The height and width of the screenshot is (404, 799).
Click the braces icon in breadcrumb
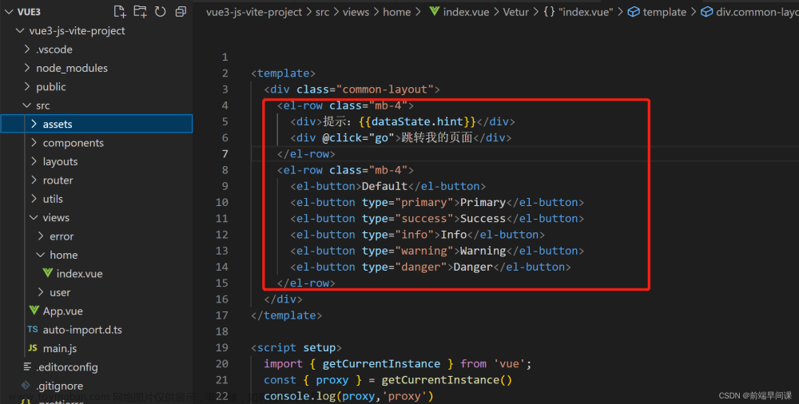(x=549, y=12)
